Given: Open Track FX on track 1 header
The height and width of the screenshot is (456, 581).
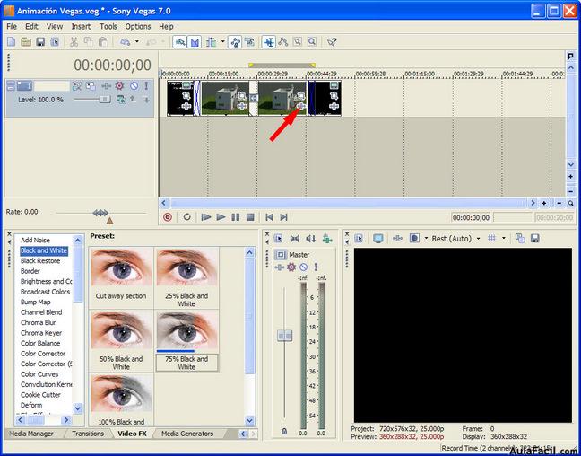Looking at the screenshot, I should click(x=106, y=86).
